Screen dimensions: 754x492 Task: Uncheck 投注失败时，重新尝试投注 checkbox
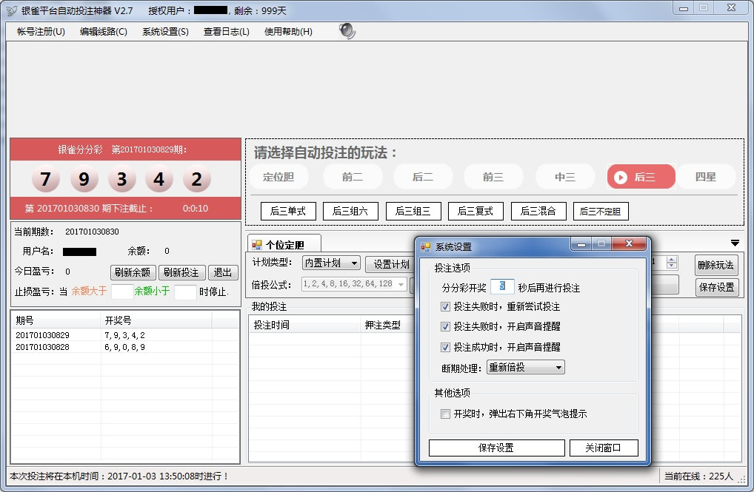445,306
